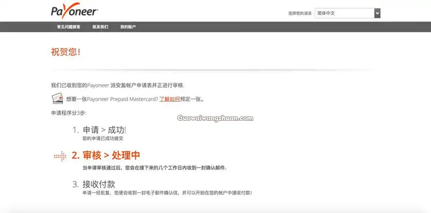Click the dotted arrow icon beside step 2
Viewport: 431px width, 213px height.
pyautogui.click(x=60, y=156)
